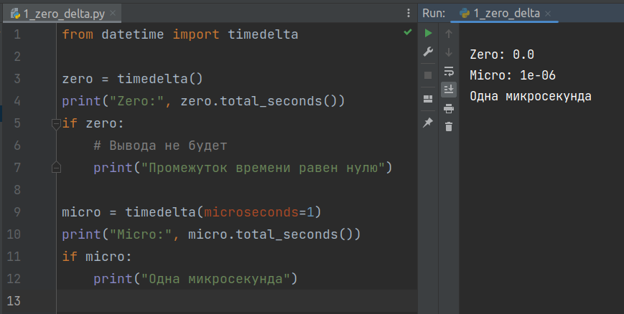Click 'zero.total_seconds()' on line 4

pyautogui.click(x=263, y=101)
